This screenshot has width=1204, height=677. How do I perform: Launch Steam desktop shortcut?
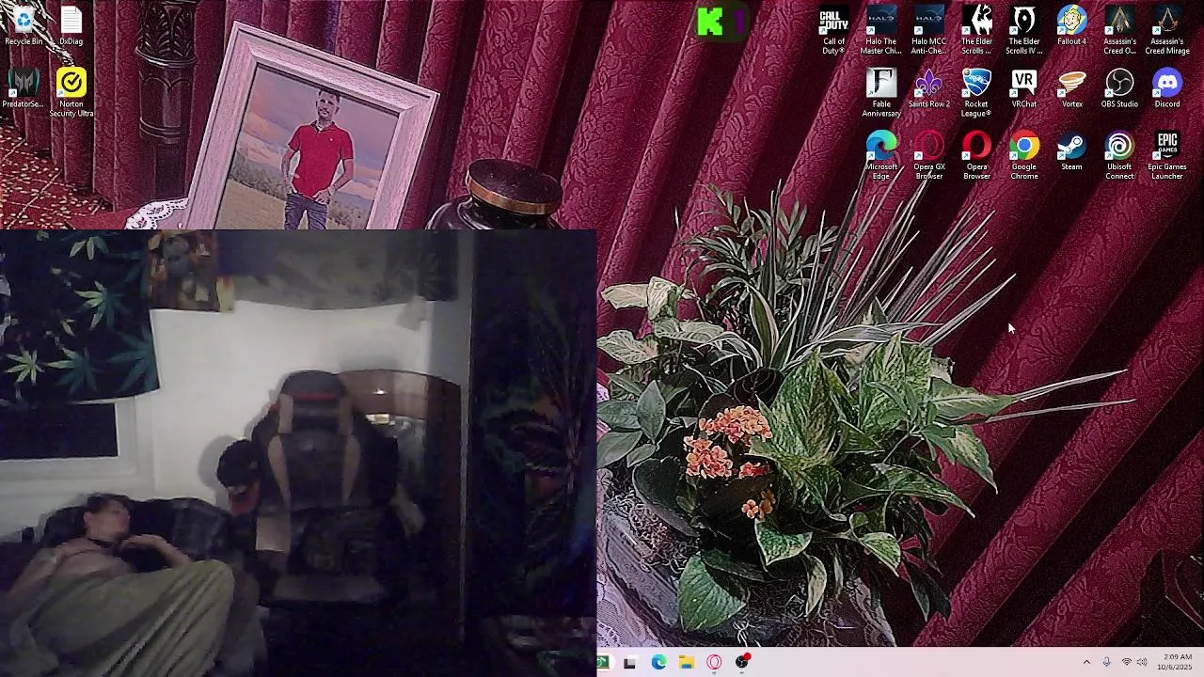click(x=1071, y=152)
